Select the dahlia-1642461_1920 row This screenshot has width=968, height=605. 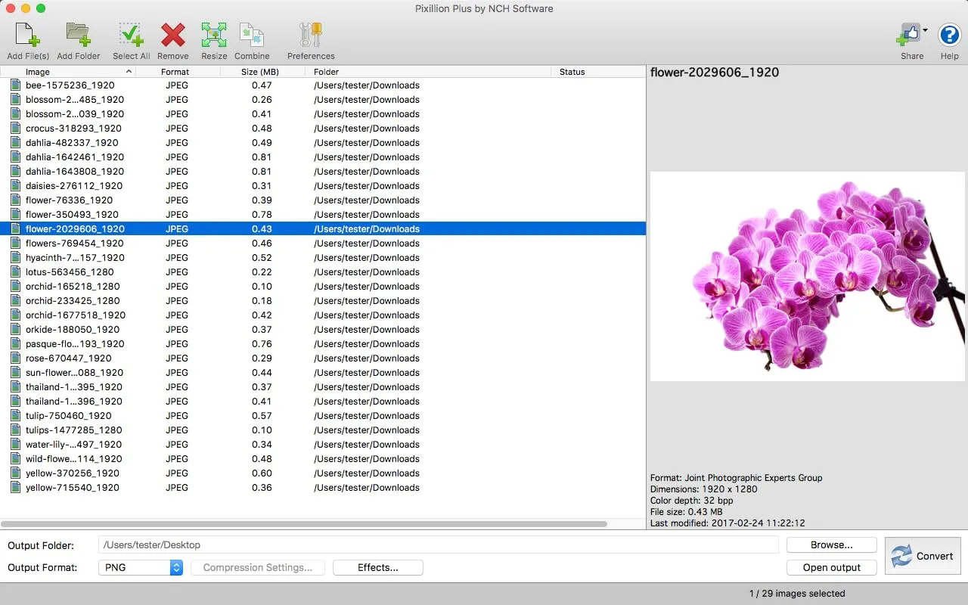coord(323,157)
